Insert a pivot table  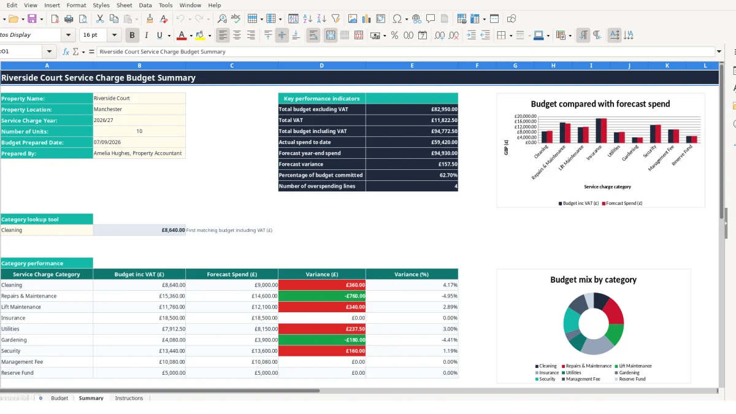click(381, 19)
